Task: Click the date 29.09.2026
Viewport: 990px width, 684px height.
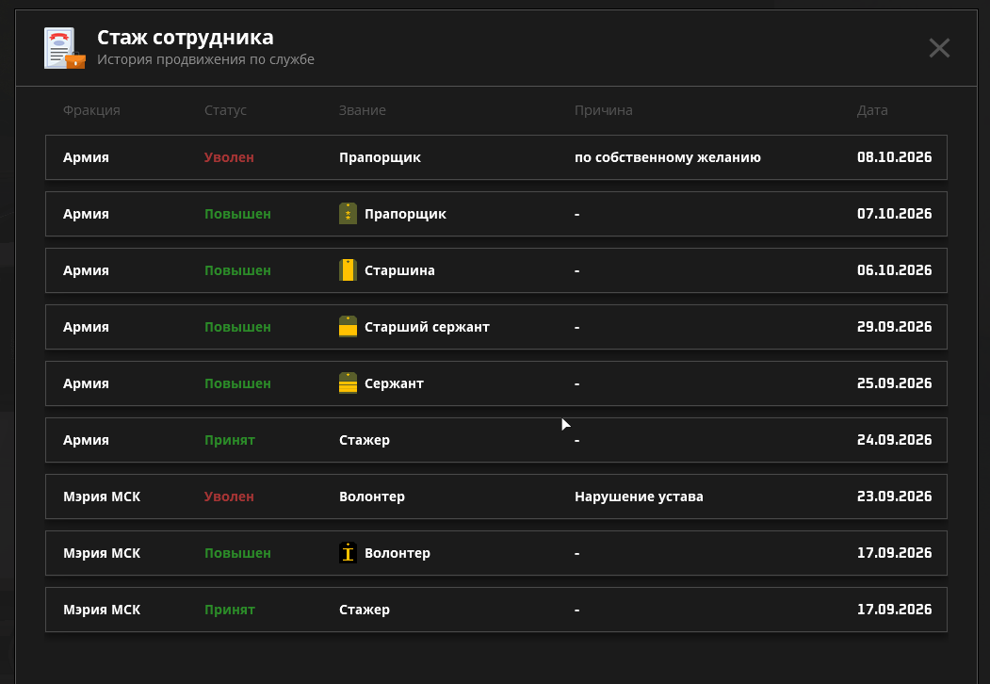Action: point(894,327)
